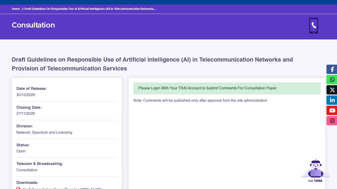
Task: Click Network, Spectrum and Licensing division text
Action: pos(44,132)
